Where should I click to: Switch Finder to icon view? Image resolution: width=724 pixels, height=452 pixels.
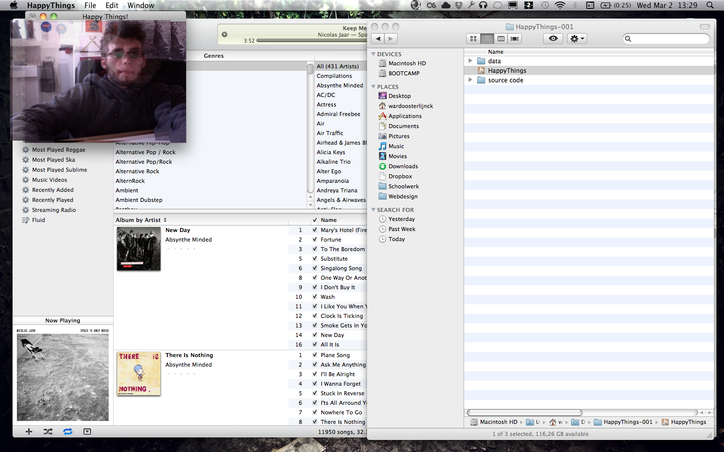(x=473, y=39)
